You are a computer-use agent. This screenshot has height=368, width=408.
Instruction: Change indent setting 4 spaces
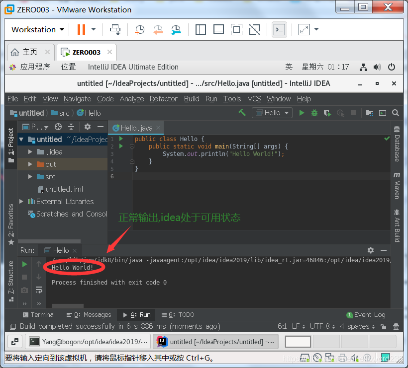tap(357, 326)
